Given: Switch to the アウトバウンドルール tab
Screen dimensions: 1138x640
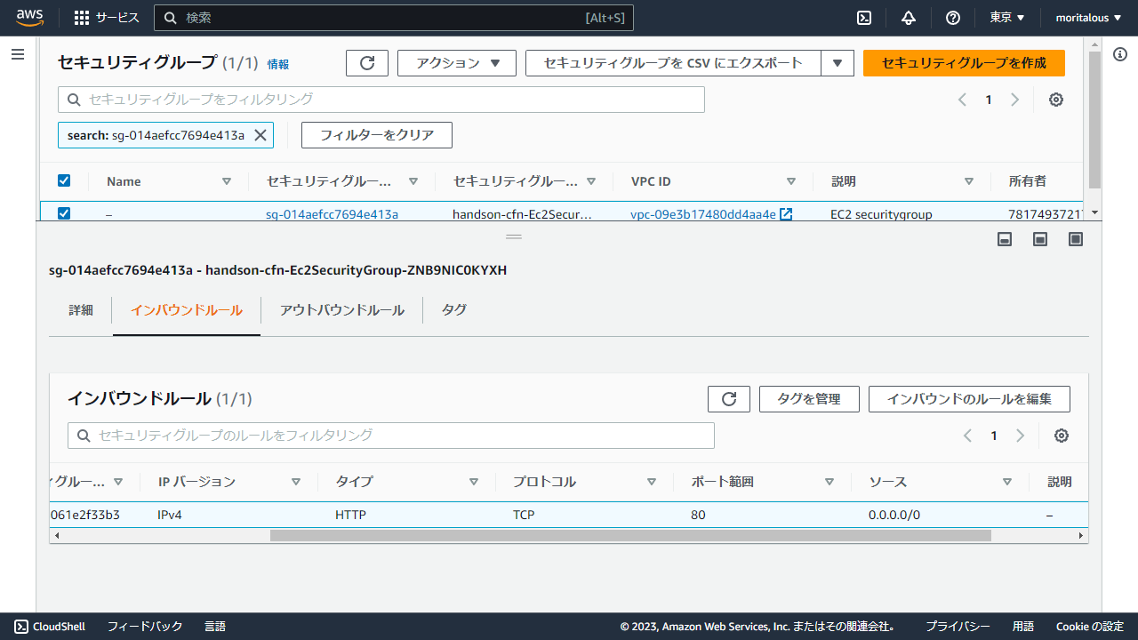Looking at the screenshot, I should click(341, 310).
